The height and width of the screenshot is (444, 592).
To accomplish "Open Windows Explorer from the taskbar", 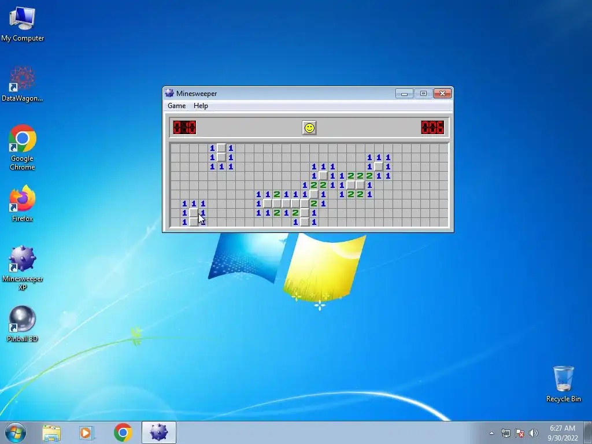I will [x=51, y=432].
